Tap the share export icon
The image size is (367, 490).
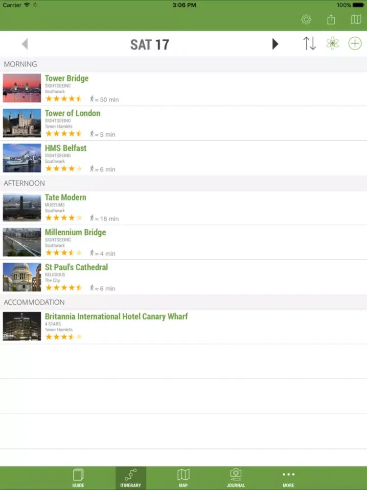[x=331, y=20]
